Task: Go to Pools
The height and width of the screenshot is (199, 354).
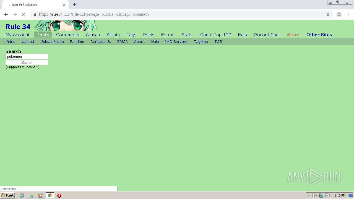Action: [149, 35]
